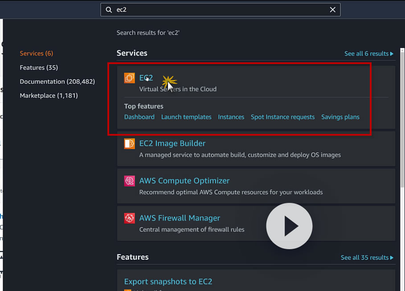405x291 pixels.
Task: See all 35 features results
Action: tap(367, 258)
